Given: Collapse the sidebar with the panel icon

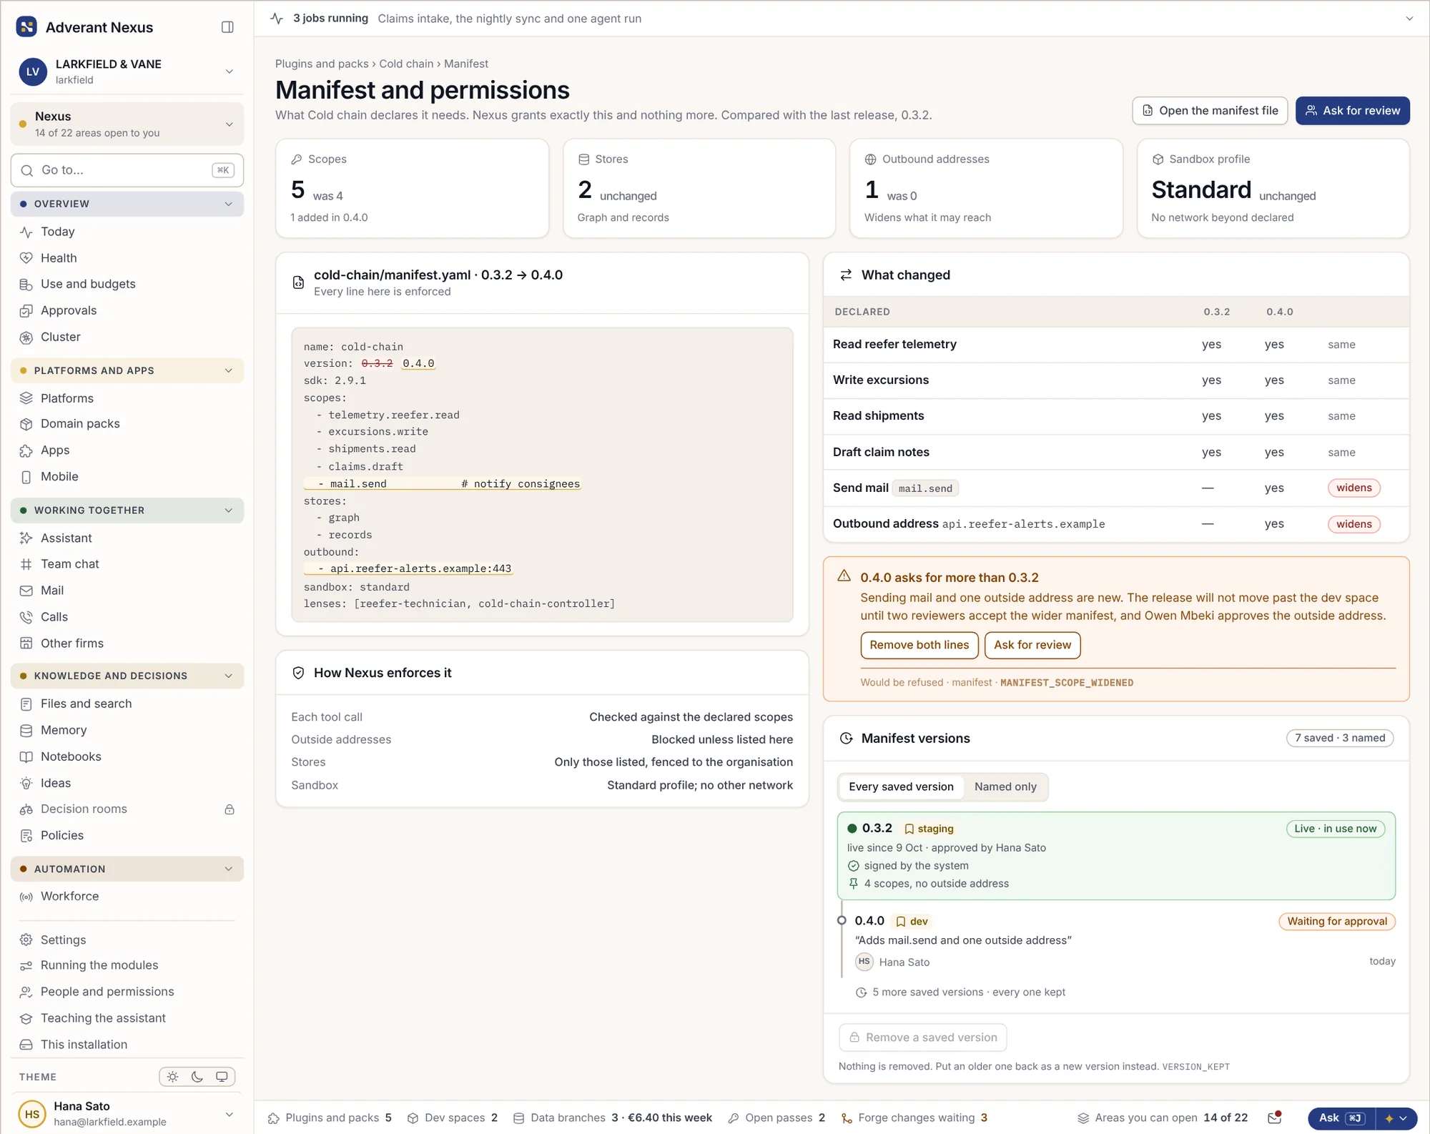Looking at the screenshot, I should click(227, 27).
